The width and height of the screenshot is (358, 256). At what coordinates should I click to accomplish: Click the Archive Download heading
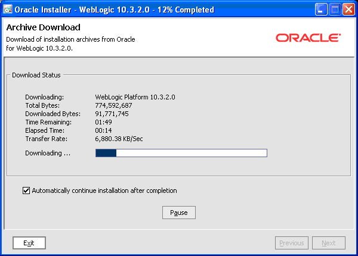point(44,27)
